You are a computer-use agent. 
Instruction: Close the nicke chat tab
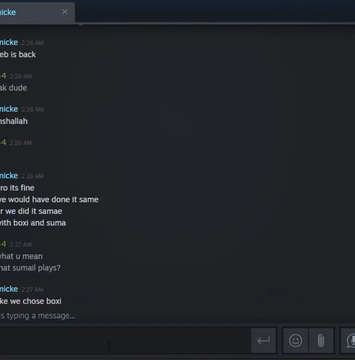click(x=65, y=12)
